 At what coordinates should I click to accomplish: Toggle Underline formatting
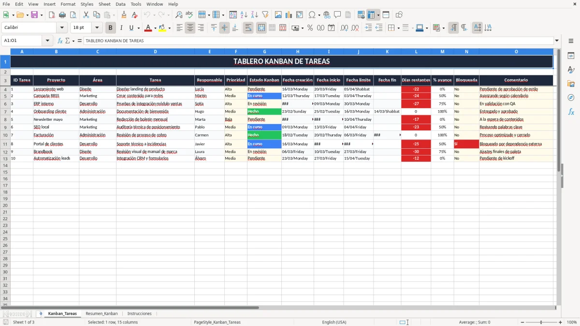tap(131, 28)
